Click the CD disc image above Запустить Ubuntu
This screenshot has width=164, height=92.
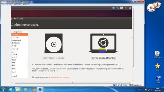(x=54, y=43)
